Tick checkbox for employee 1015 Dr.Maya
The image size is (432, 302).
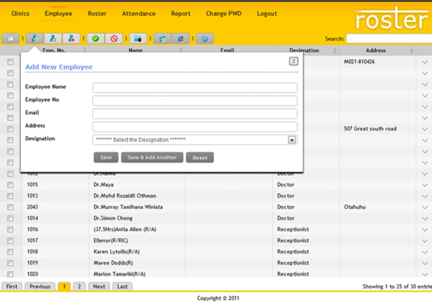click(x=10, y=185)
